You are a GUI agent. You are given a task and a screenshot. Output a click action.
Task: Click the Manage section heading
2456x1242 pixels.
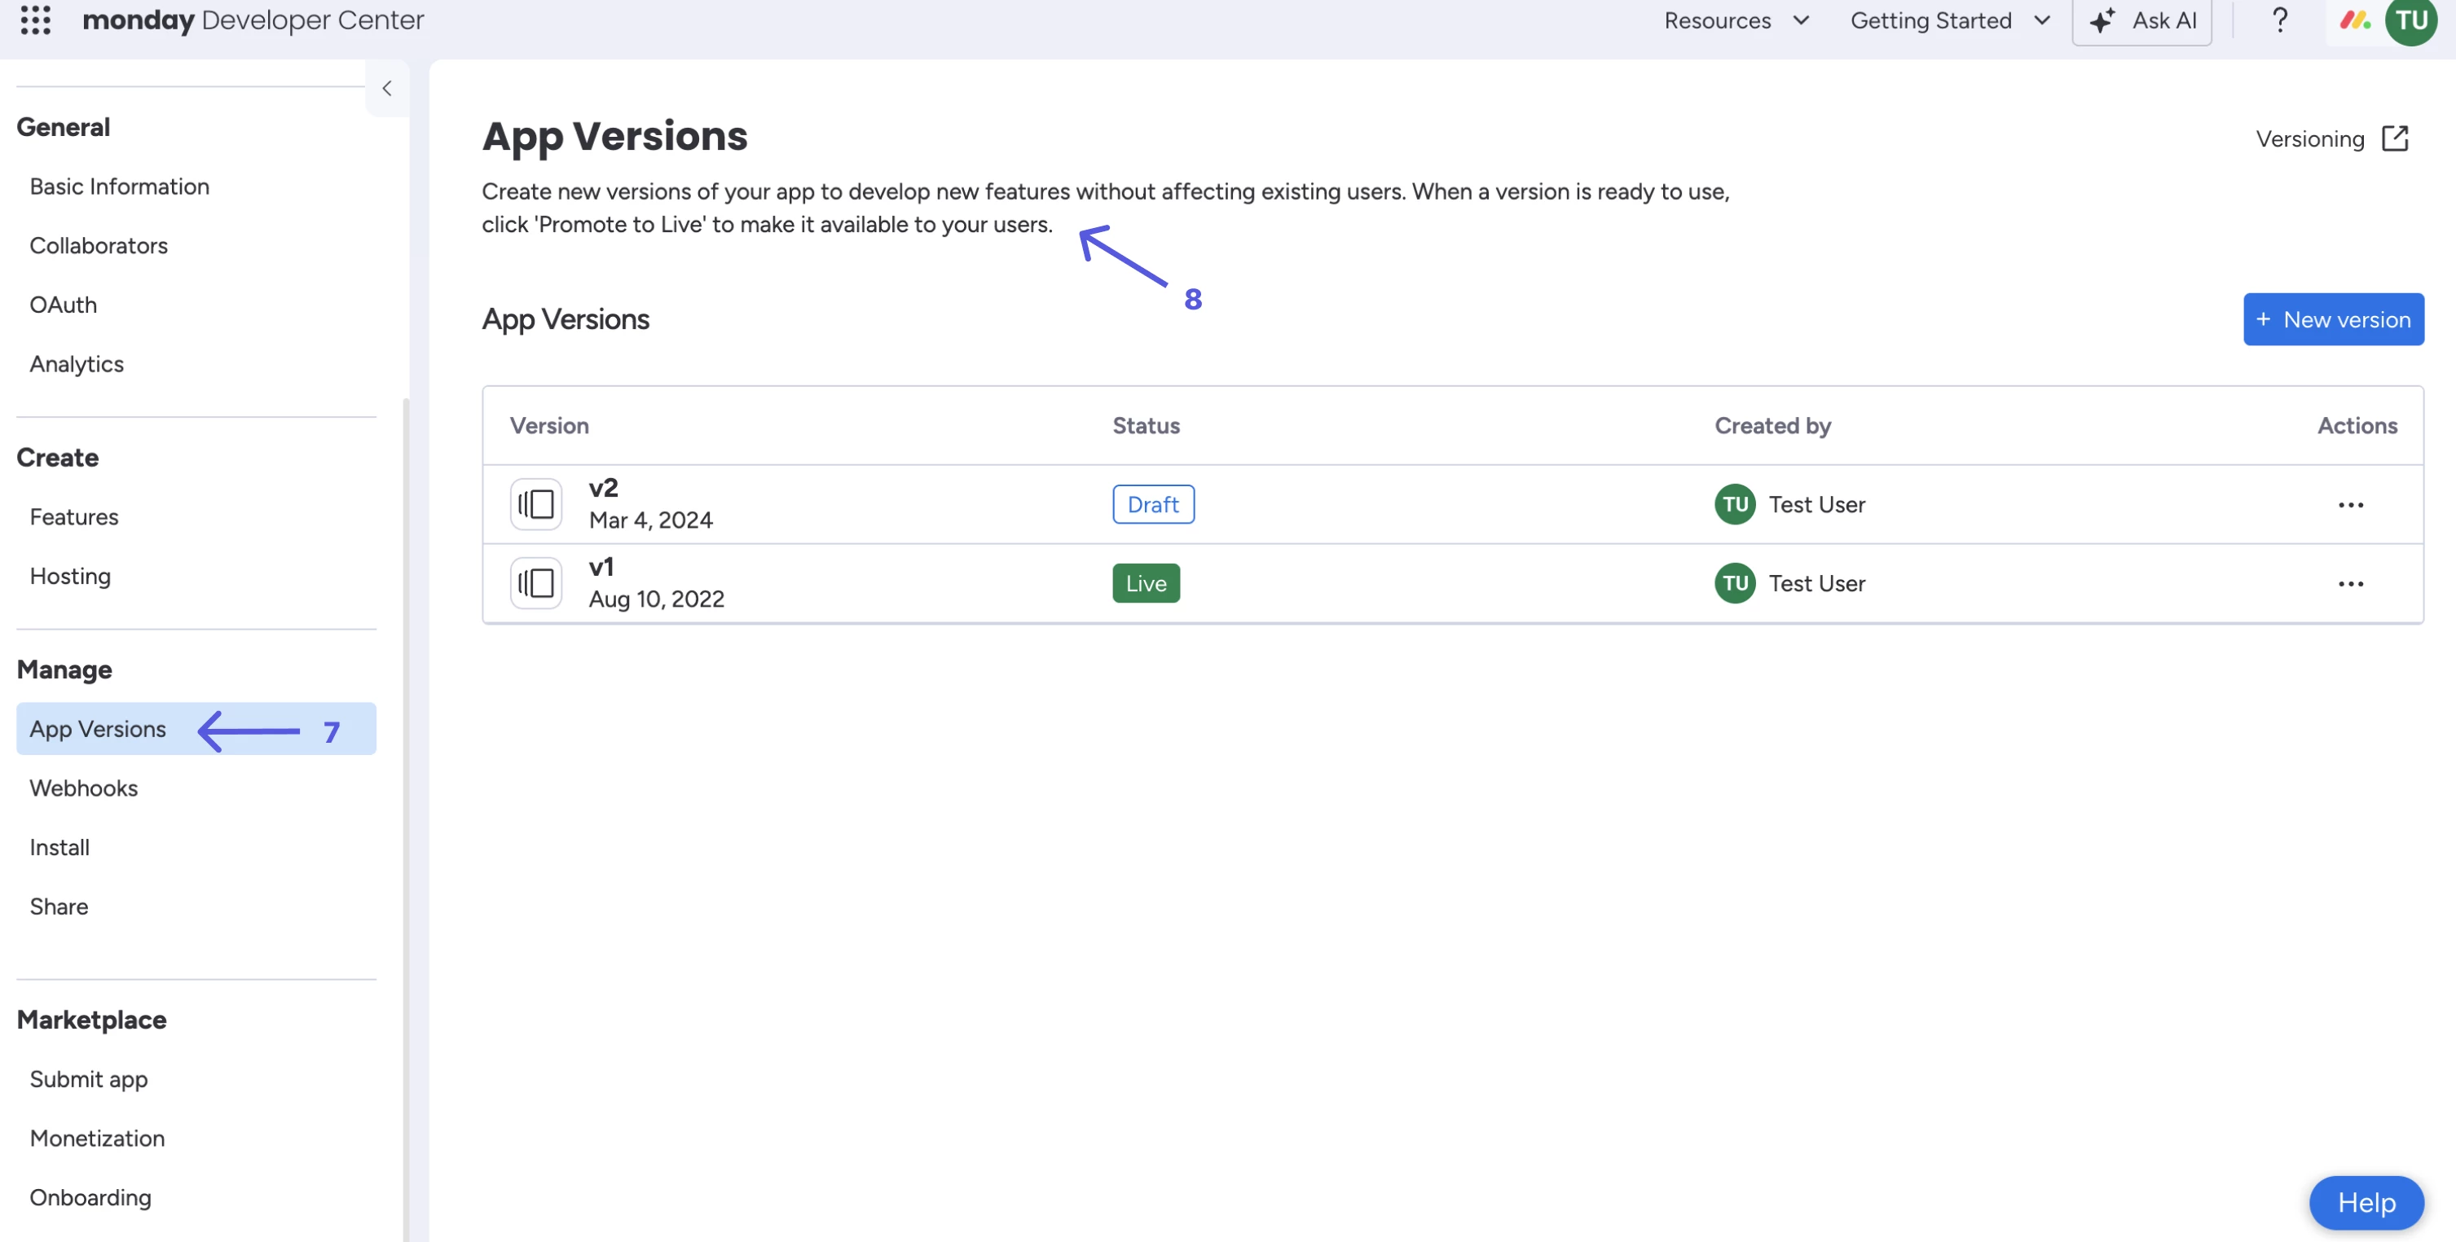[x=64, y=669]
